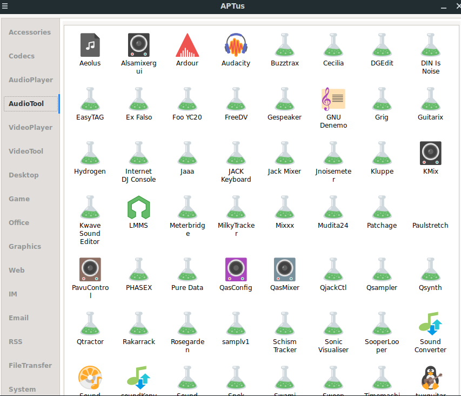The image size is (461, 396).
Task: Select the Buzztrax flask icon
Action: click(x=285, y=45)
